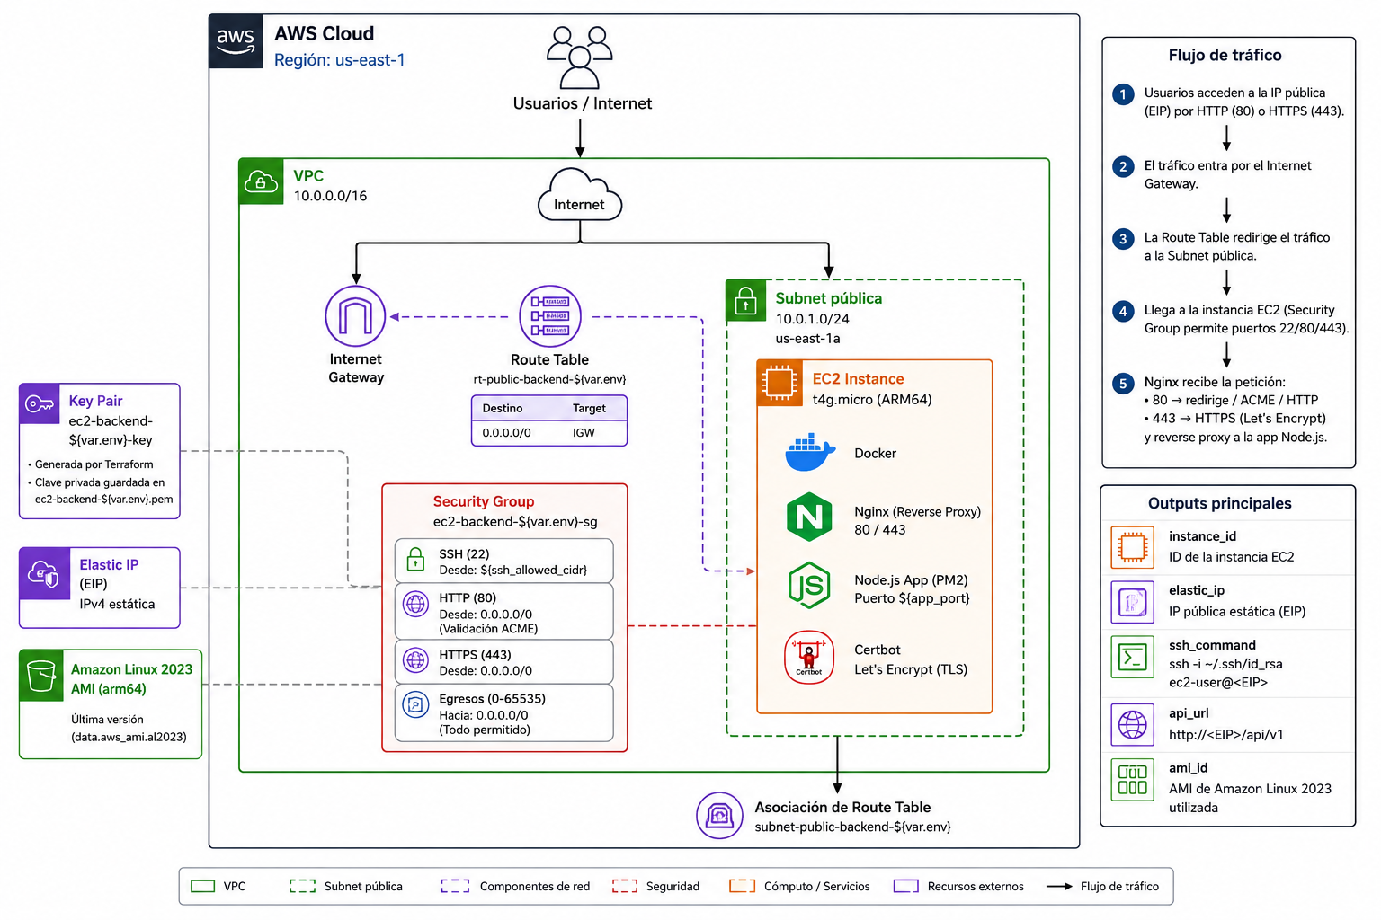
Task: Click the ami_id grid icon
Action: coord(1133,779)
